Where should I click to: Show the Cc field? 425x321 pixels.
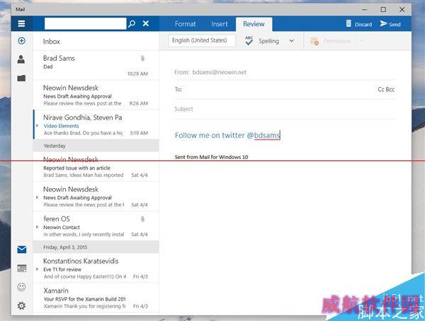[x=380, y=89]
